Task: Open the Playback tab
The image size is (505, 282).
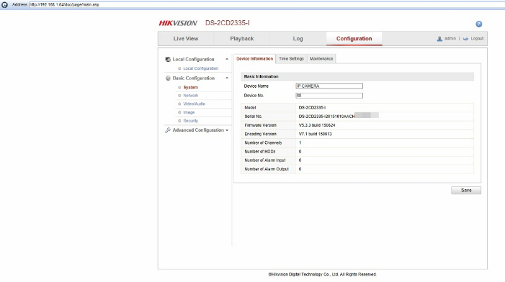Action: point(242,38)
